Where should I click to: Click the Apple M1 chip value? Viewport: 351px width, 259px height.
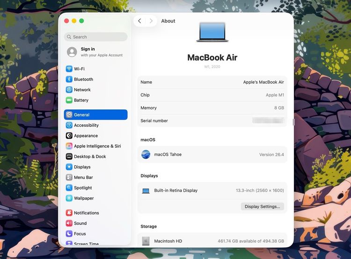pos(275,95)
